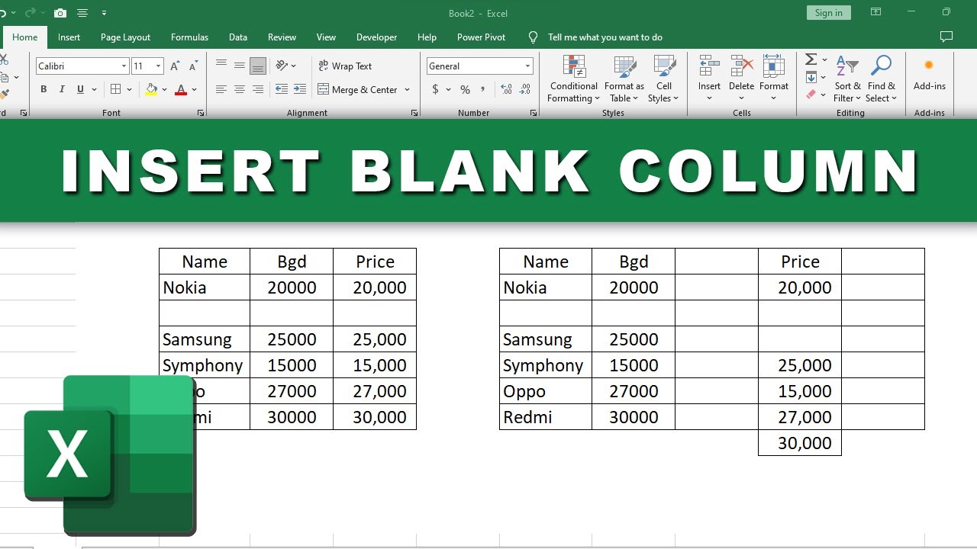Open Find & Select
Viewport: 977px width, 549px height.
881,79
